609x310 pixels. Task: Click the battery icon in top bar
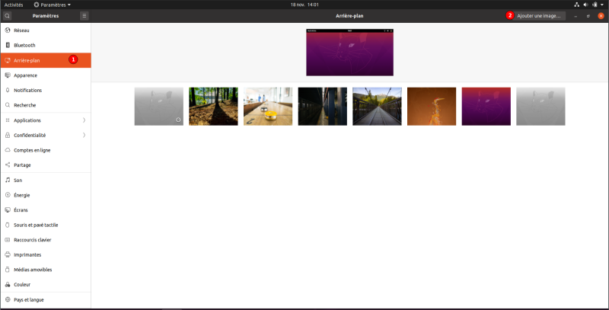[x=595, y=5]
